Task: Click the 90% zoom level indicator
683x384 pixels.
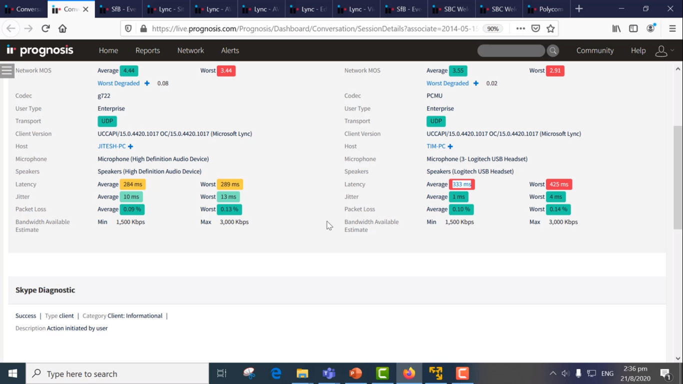Action: [493, 28]
